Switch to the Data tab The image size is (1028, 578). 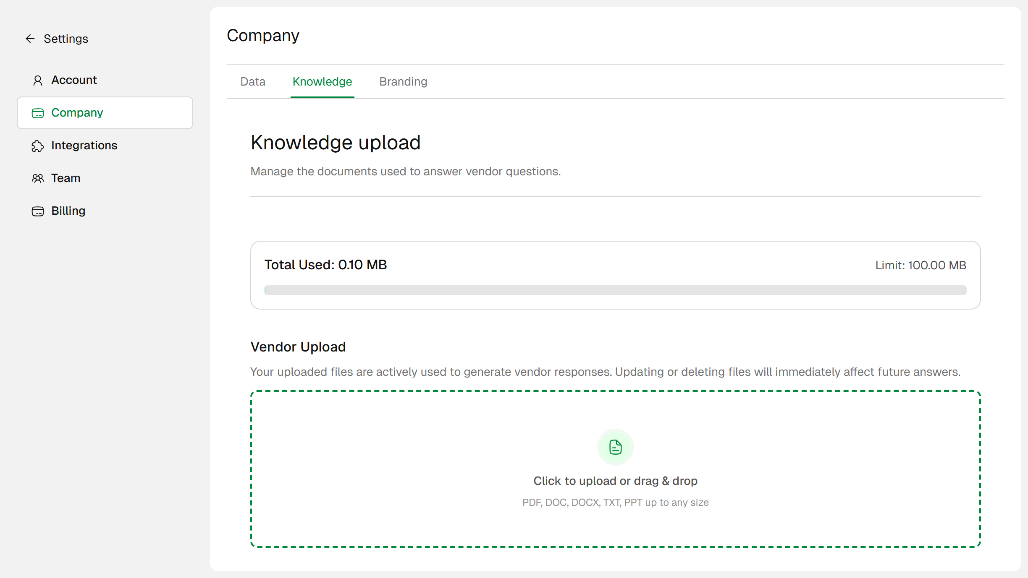click(x=253, y=81)
